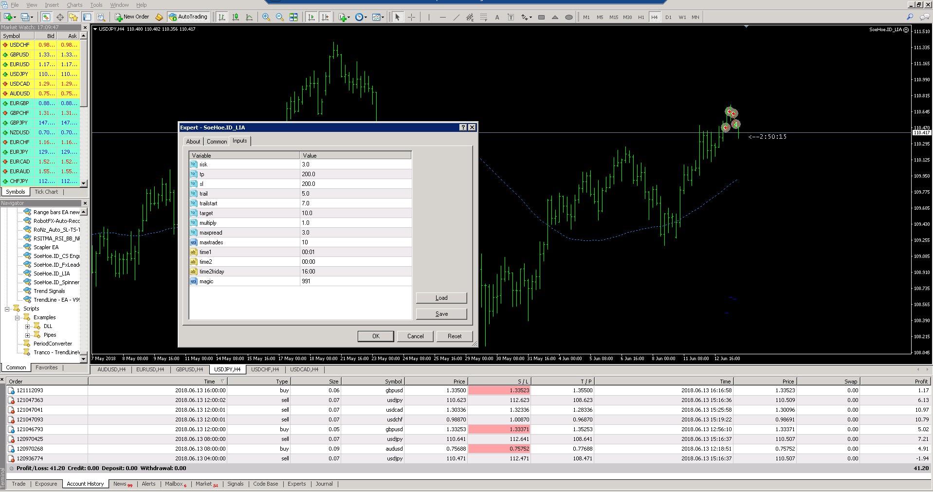Click the Tile Windows icon
This screenshot has width=933, height=492.
pyautogui.click(x=293, y=17)
